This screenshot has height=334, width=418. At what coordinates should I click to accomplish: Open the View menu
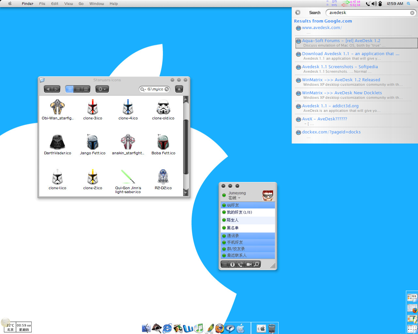pyautogui.click(x=69, y=4)
